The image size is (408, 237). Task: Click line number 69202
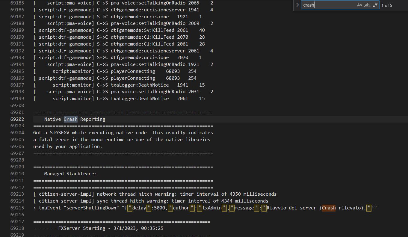coord(17,119)
